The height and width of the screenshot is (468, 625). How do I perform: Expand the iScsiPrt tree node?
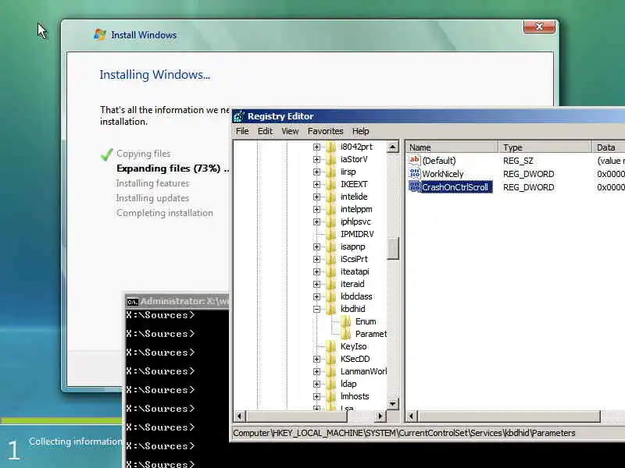317,259
